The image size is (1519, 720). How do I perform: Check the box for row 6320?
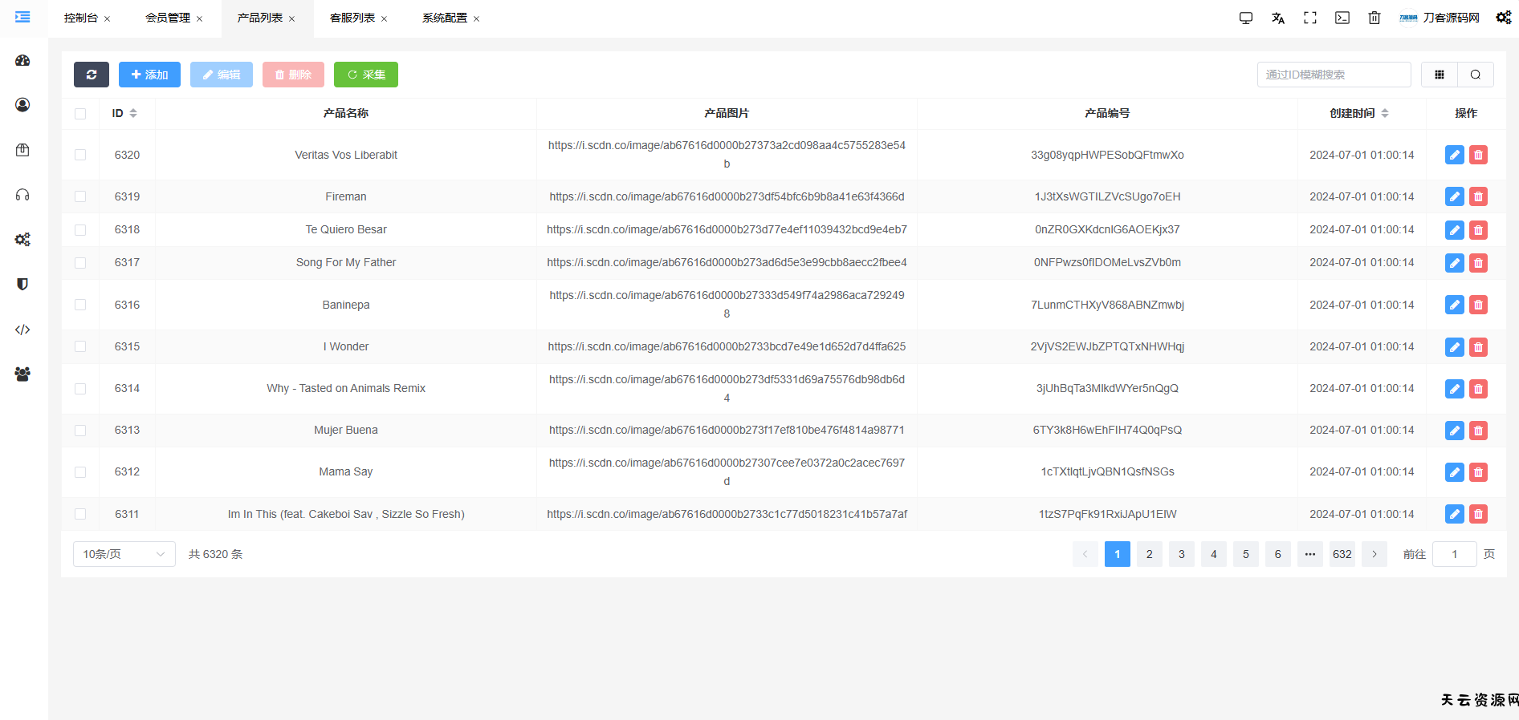pyautogui.click(x=80, y=155)
